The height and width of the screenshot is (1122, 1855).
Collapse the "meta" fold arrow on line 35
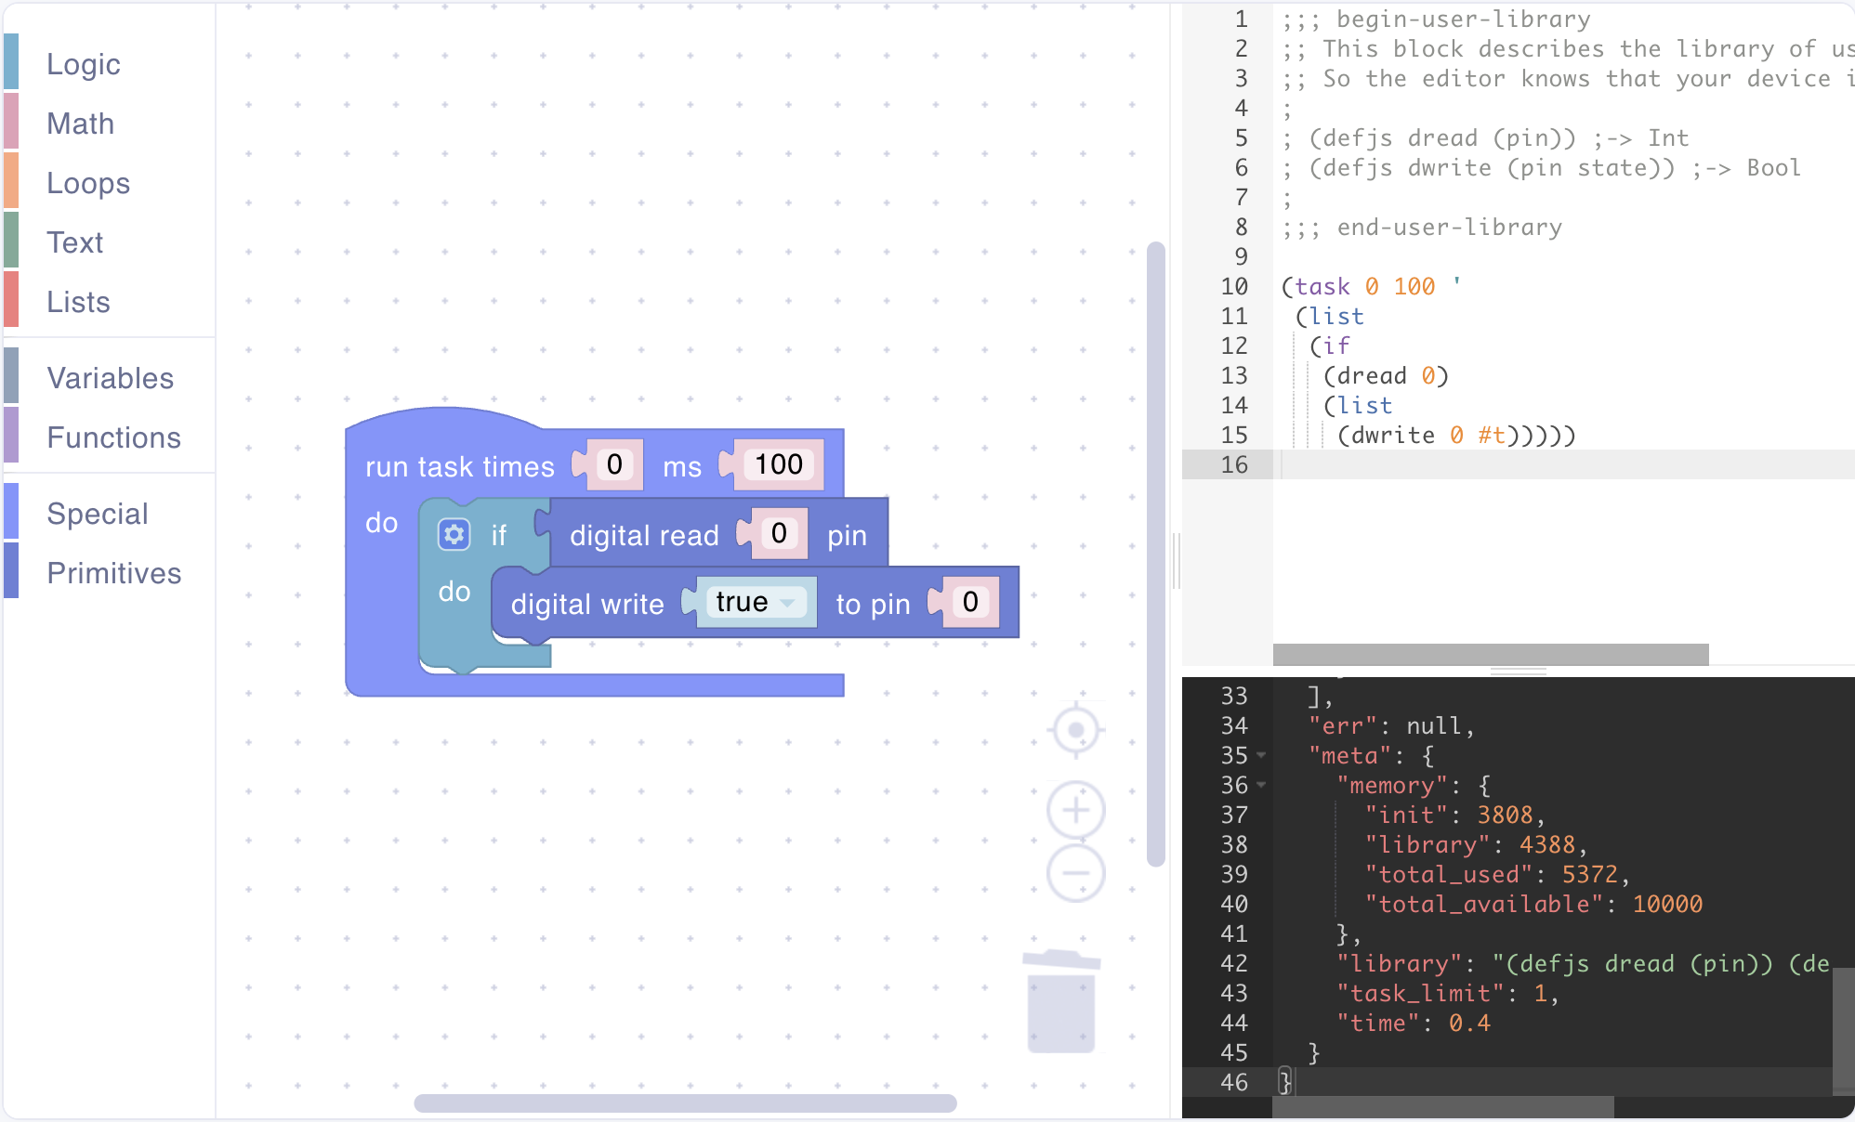point(1261,756)
